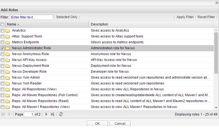Jump to last page of roles
This screenshot has width=219, height=128.
52,114
